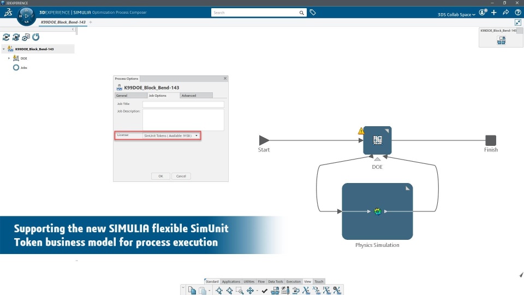Click the second zoom-fit icon in the bottom toolbar

click(229, 290)
